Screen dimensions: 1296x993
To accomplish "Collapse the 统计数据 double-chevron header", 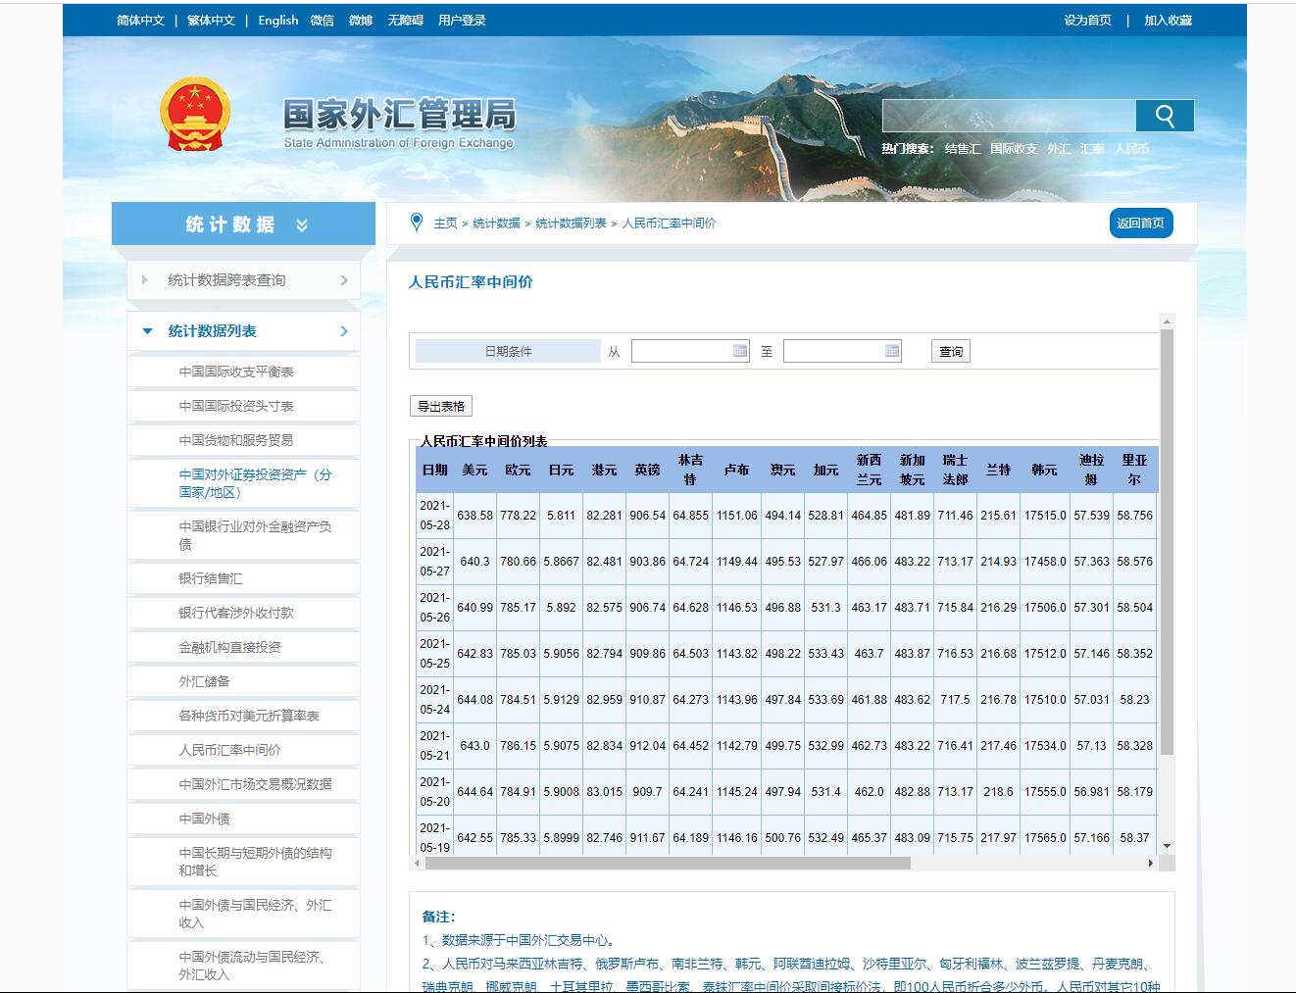I will (x=302, y=224).
